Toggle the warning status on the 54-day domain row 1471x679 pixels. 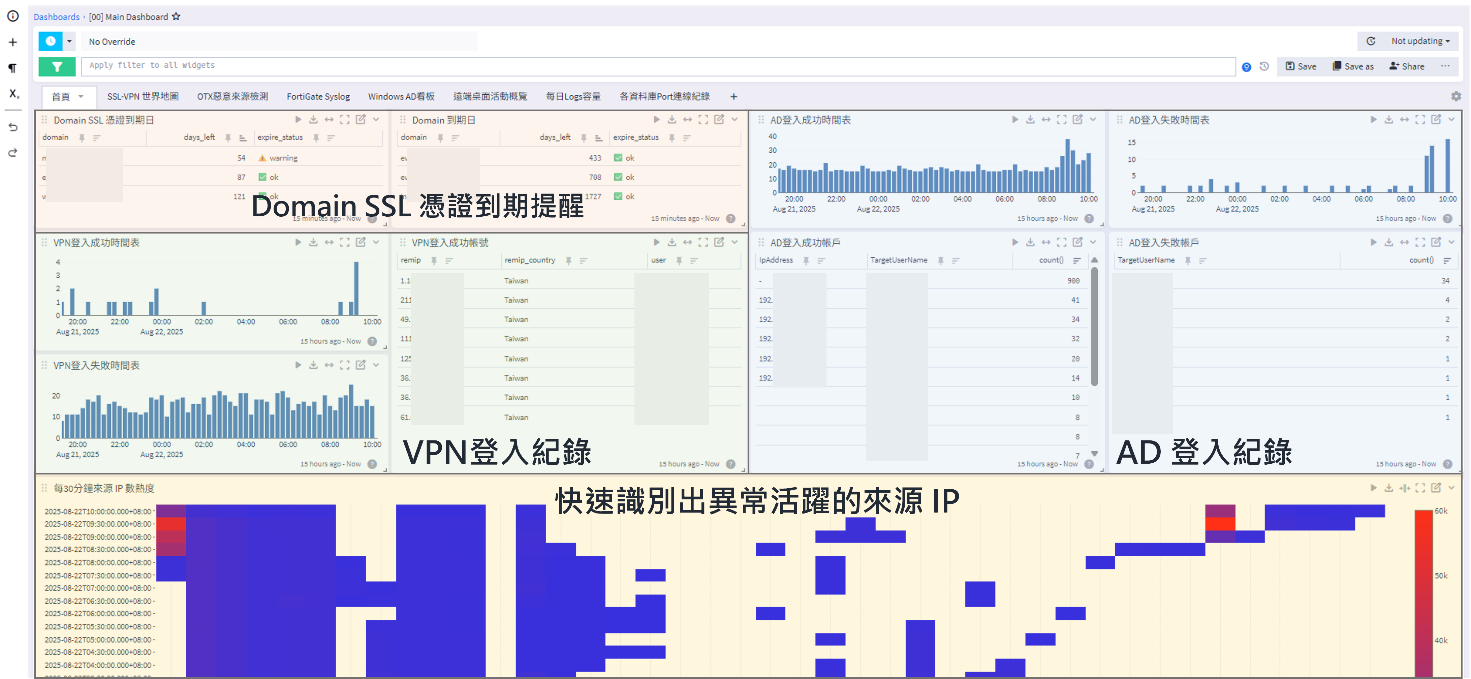point(263,158)
